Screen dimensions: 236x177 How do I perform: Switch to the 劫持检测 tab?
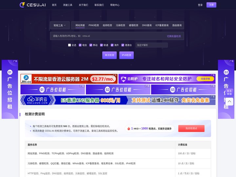(x=107, y=25)
